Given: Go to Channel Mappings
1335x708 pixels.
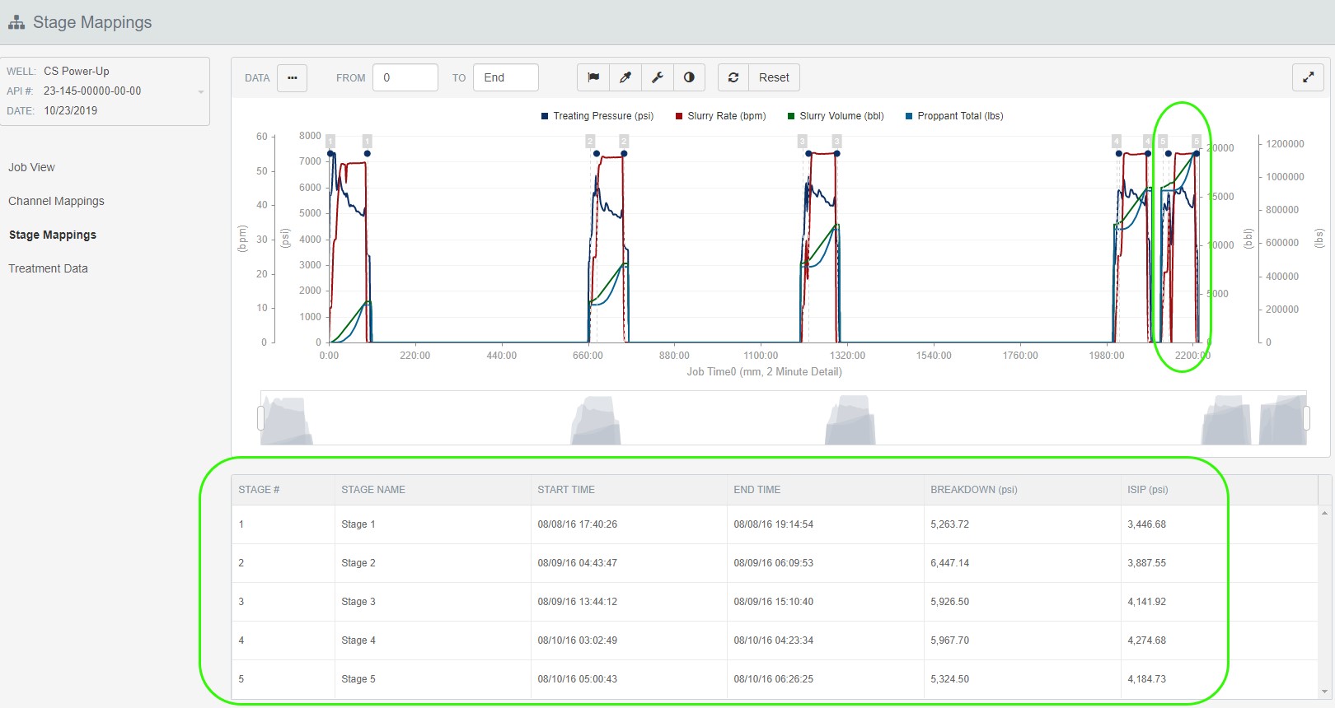Looking at the screenshot, I should click(x=56, y=201).
